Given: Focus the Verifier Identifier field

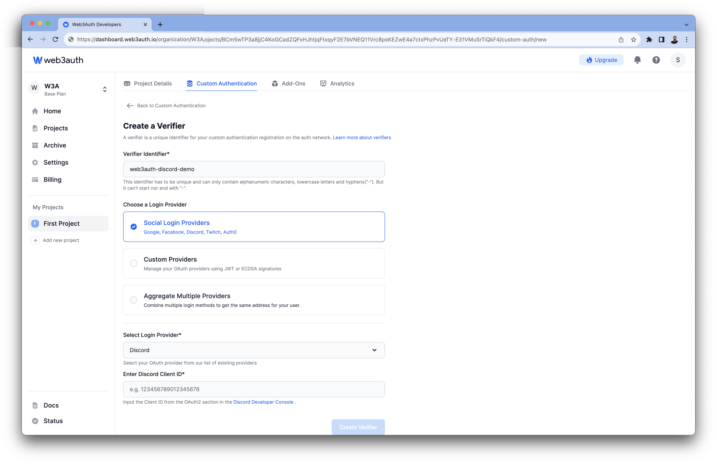Looking at the screenshot, I should [x=254, y=169].
